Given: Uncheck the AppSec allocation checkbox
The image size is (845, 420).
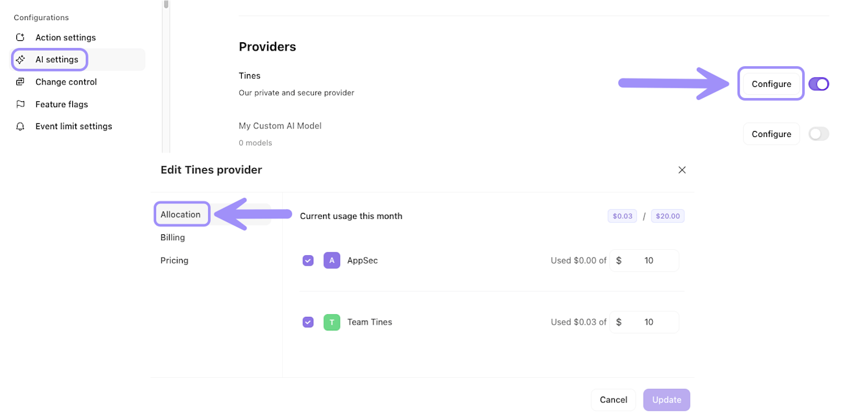Looking at the screenshot, I should (308, 260).
